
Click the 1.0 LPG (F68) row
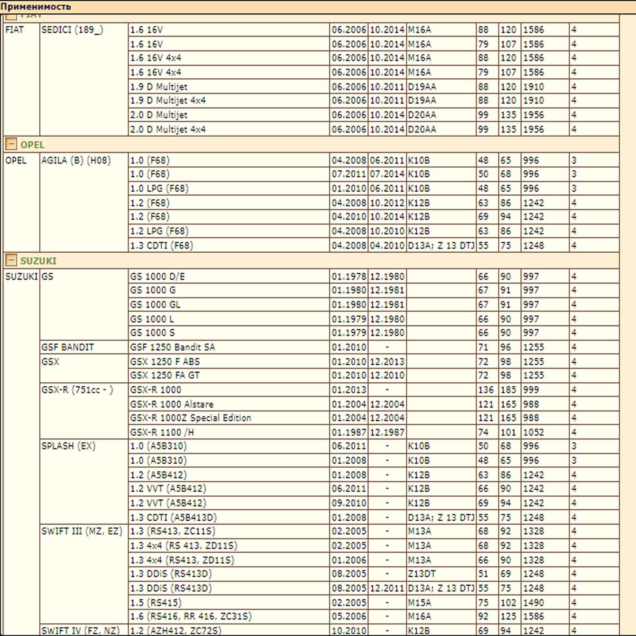(159, 189)
